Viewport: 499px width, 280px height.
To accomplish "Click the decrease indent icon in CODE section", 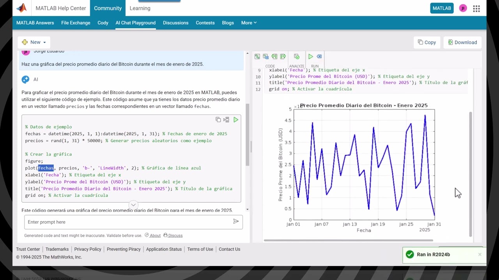I will click(274, 56).
